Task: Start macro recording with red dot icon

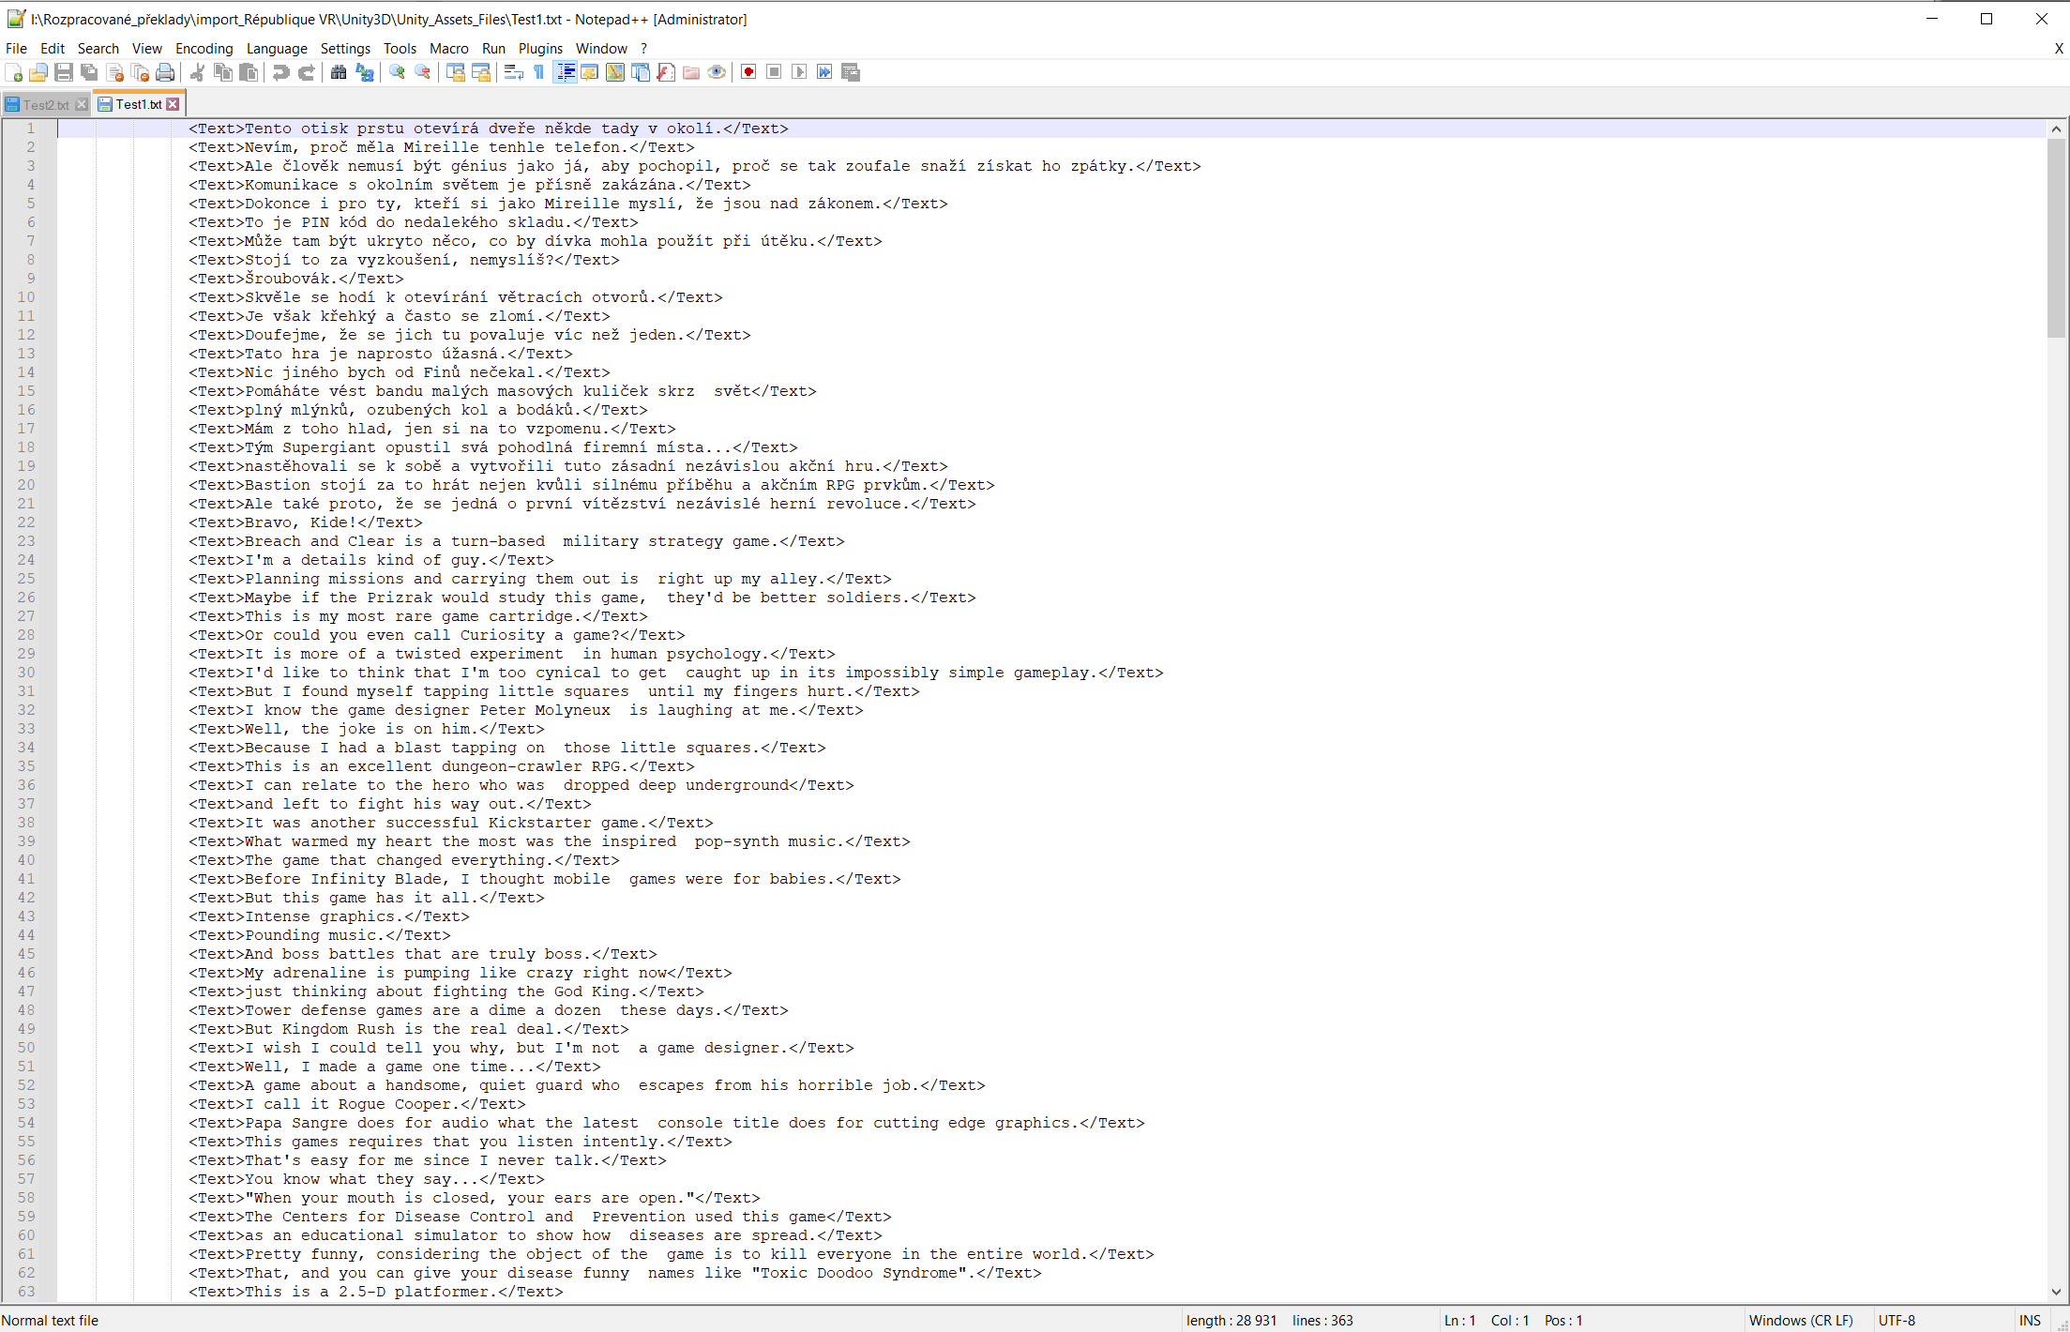Action: pyautogui.click(x=748, y=72)
